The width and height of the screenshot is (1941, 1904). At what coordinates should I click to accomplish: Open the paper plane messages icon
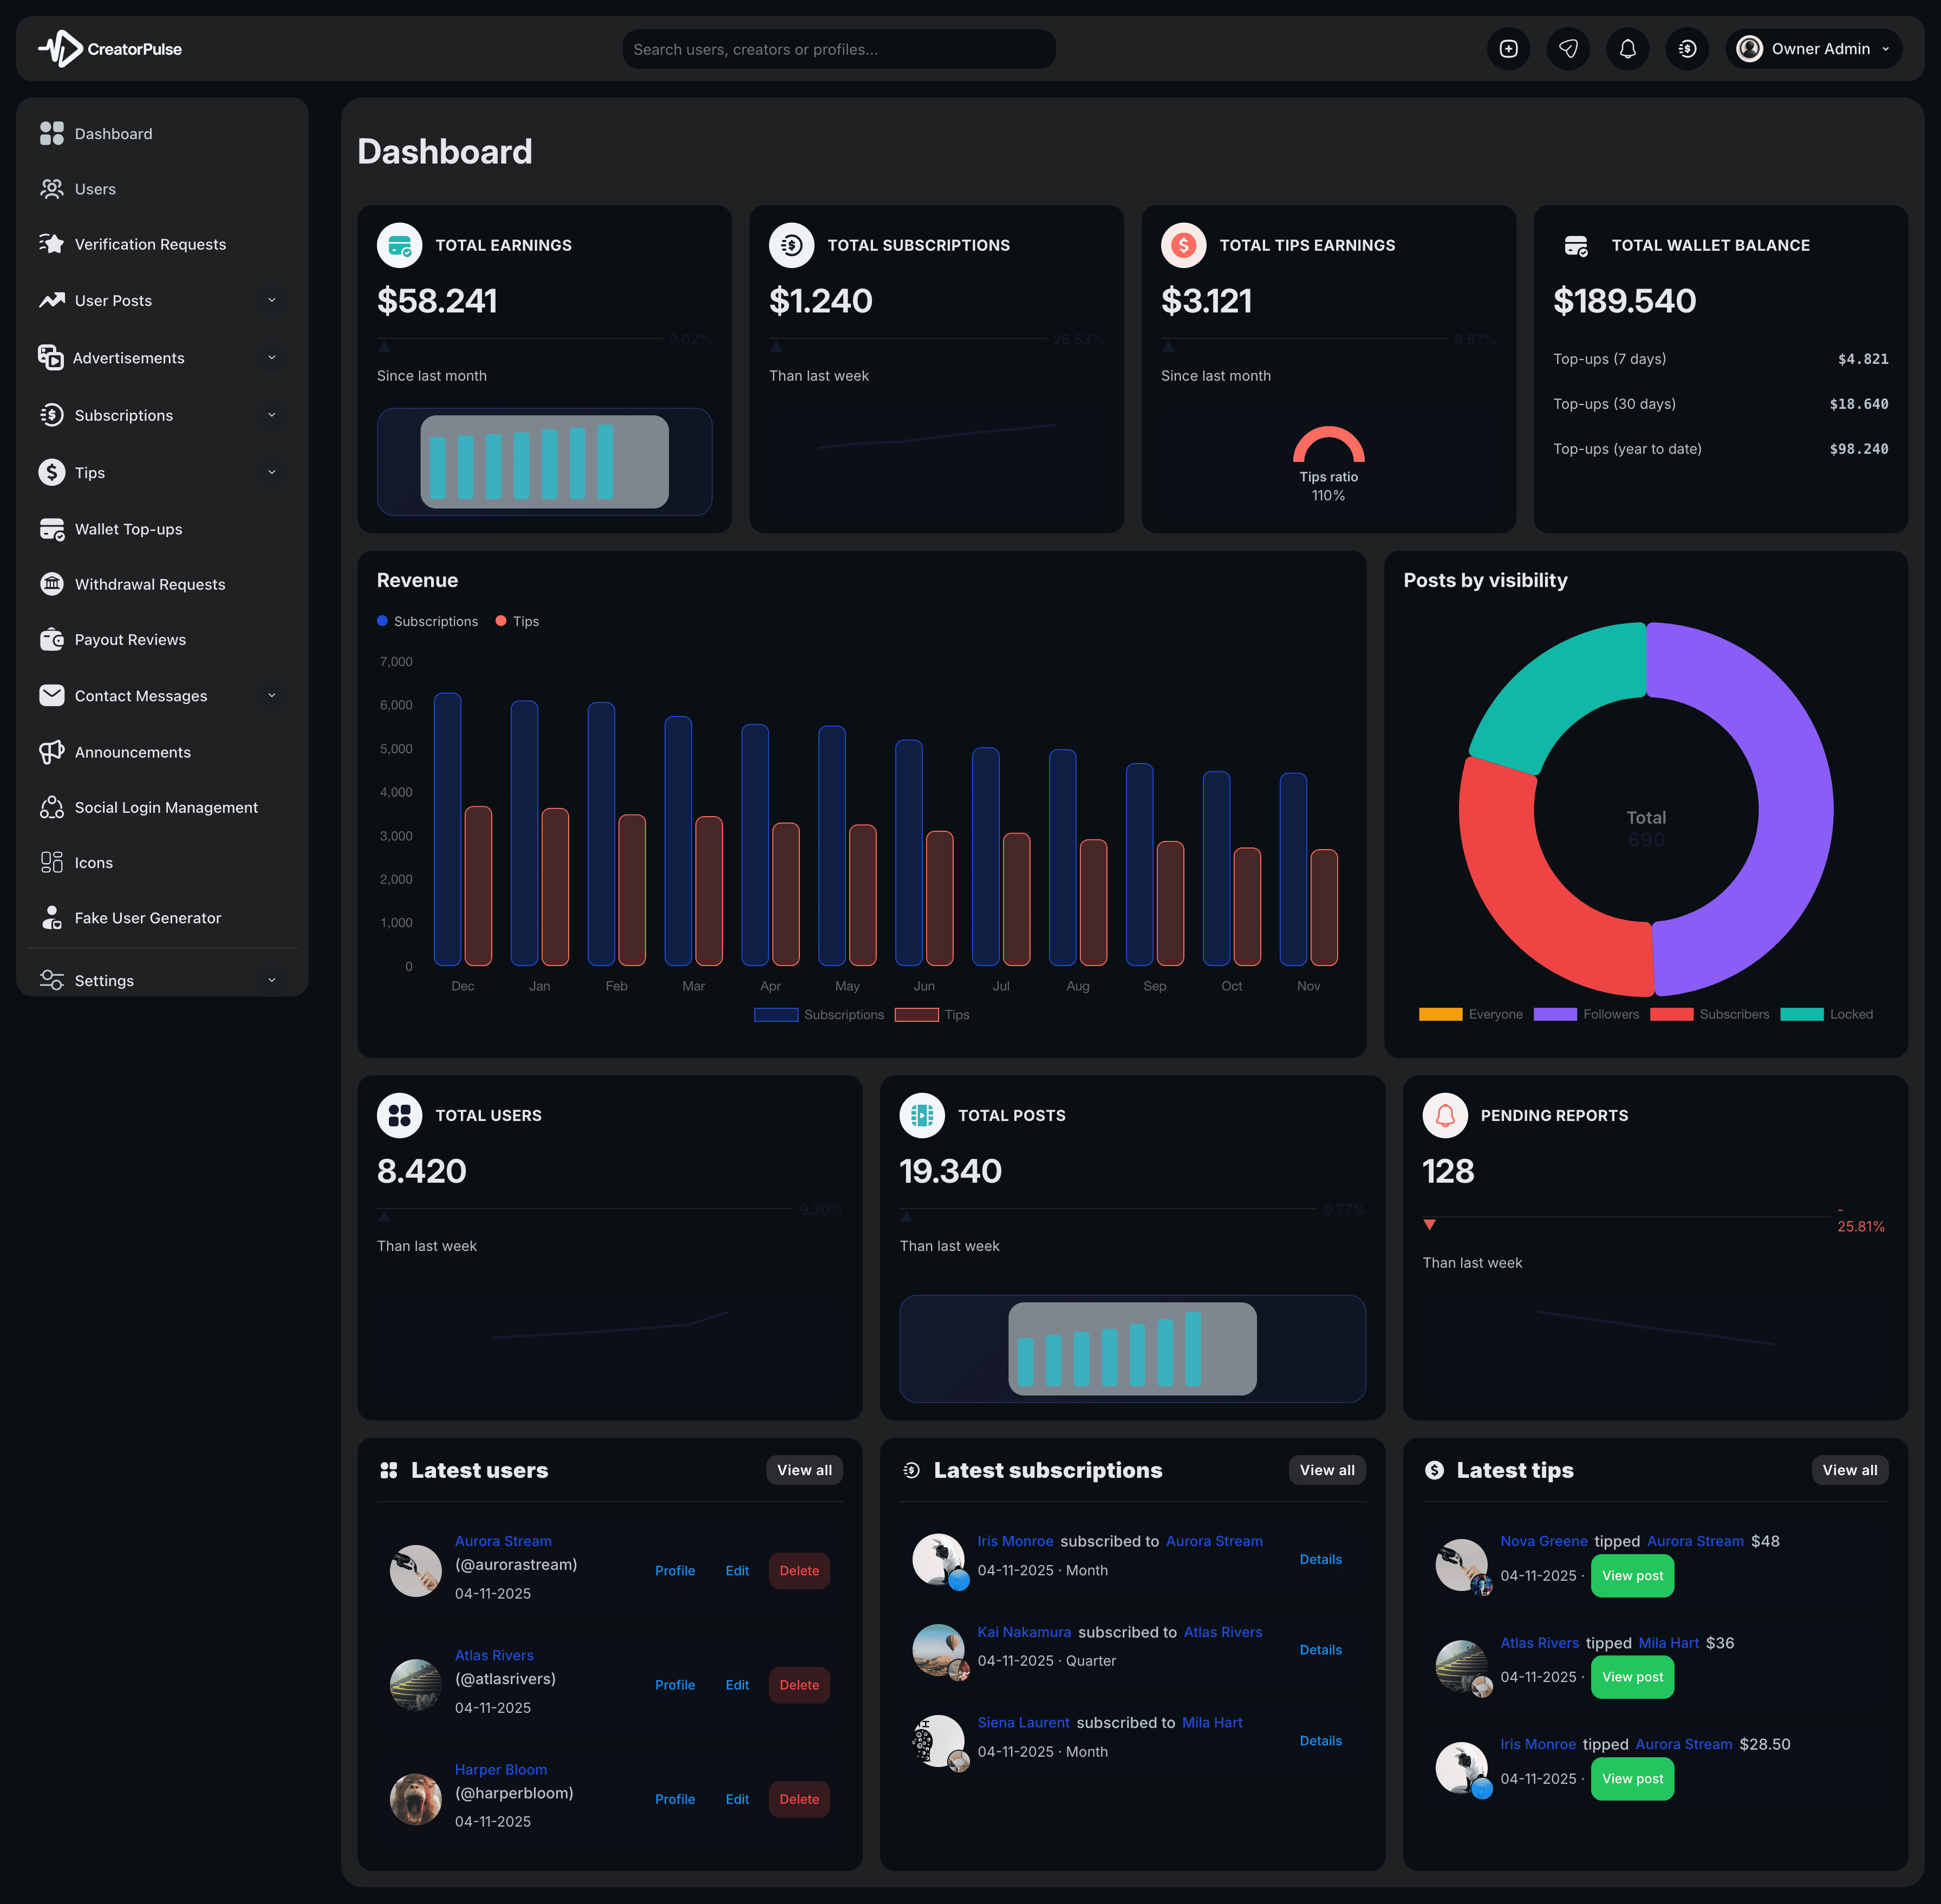[1568, 49]
